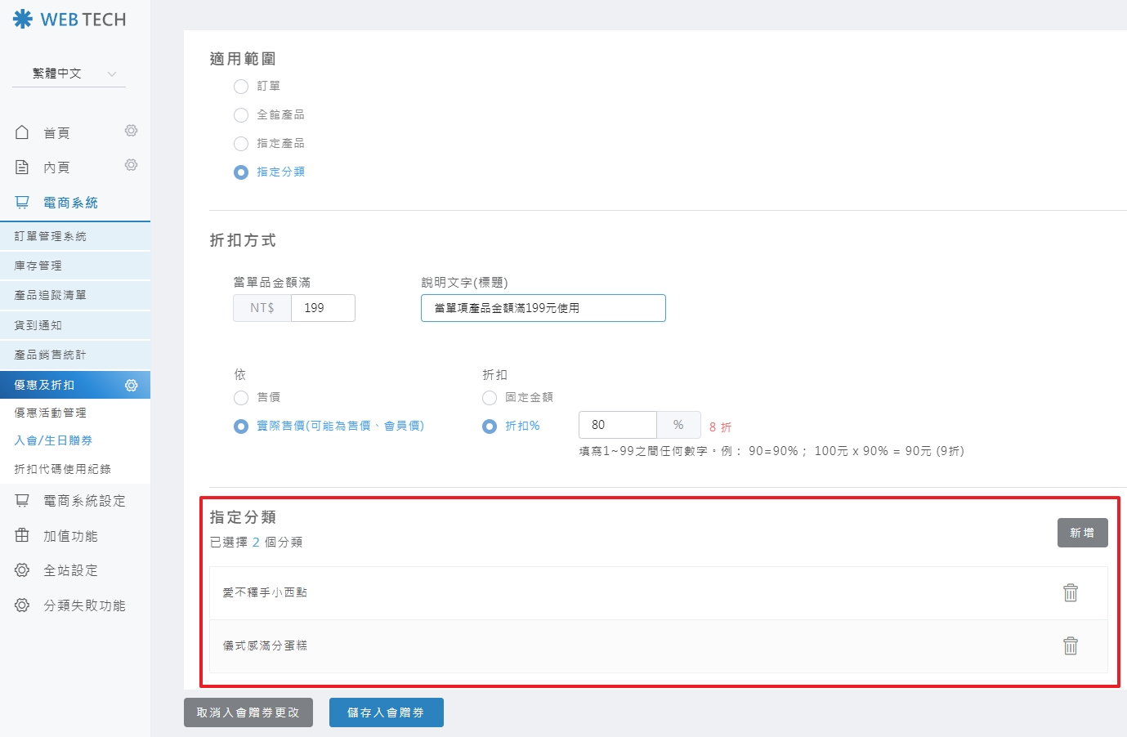Viewport: 1127px width, 737px height.
Task: Click the discount percentage field showing 80
Action: click(x=617, y=425)
